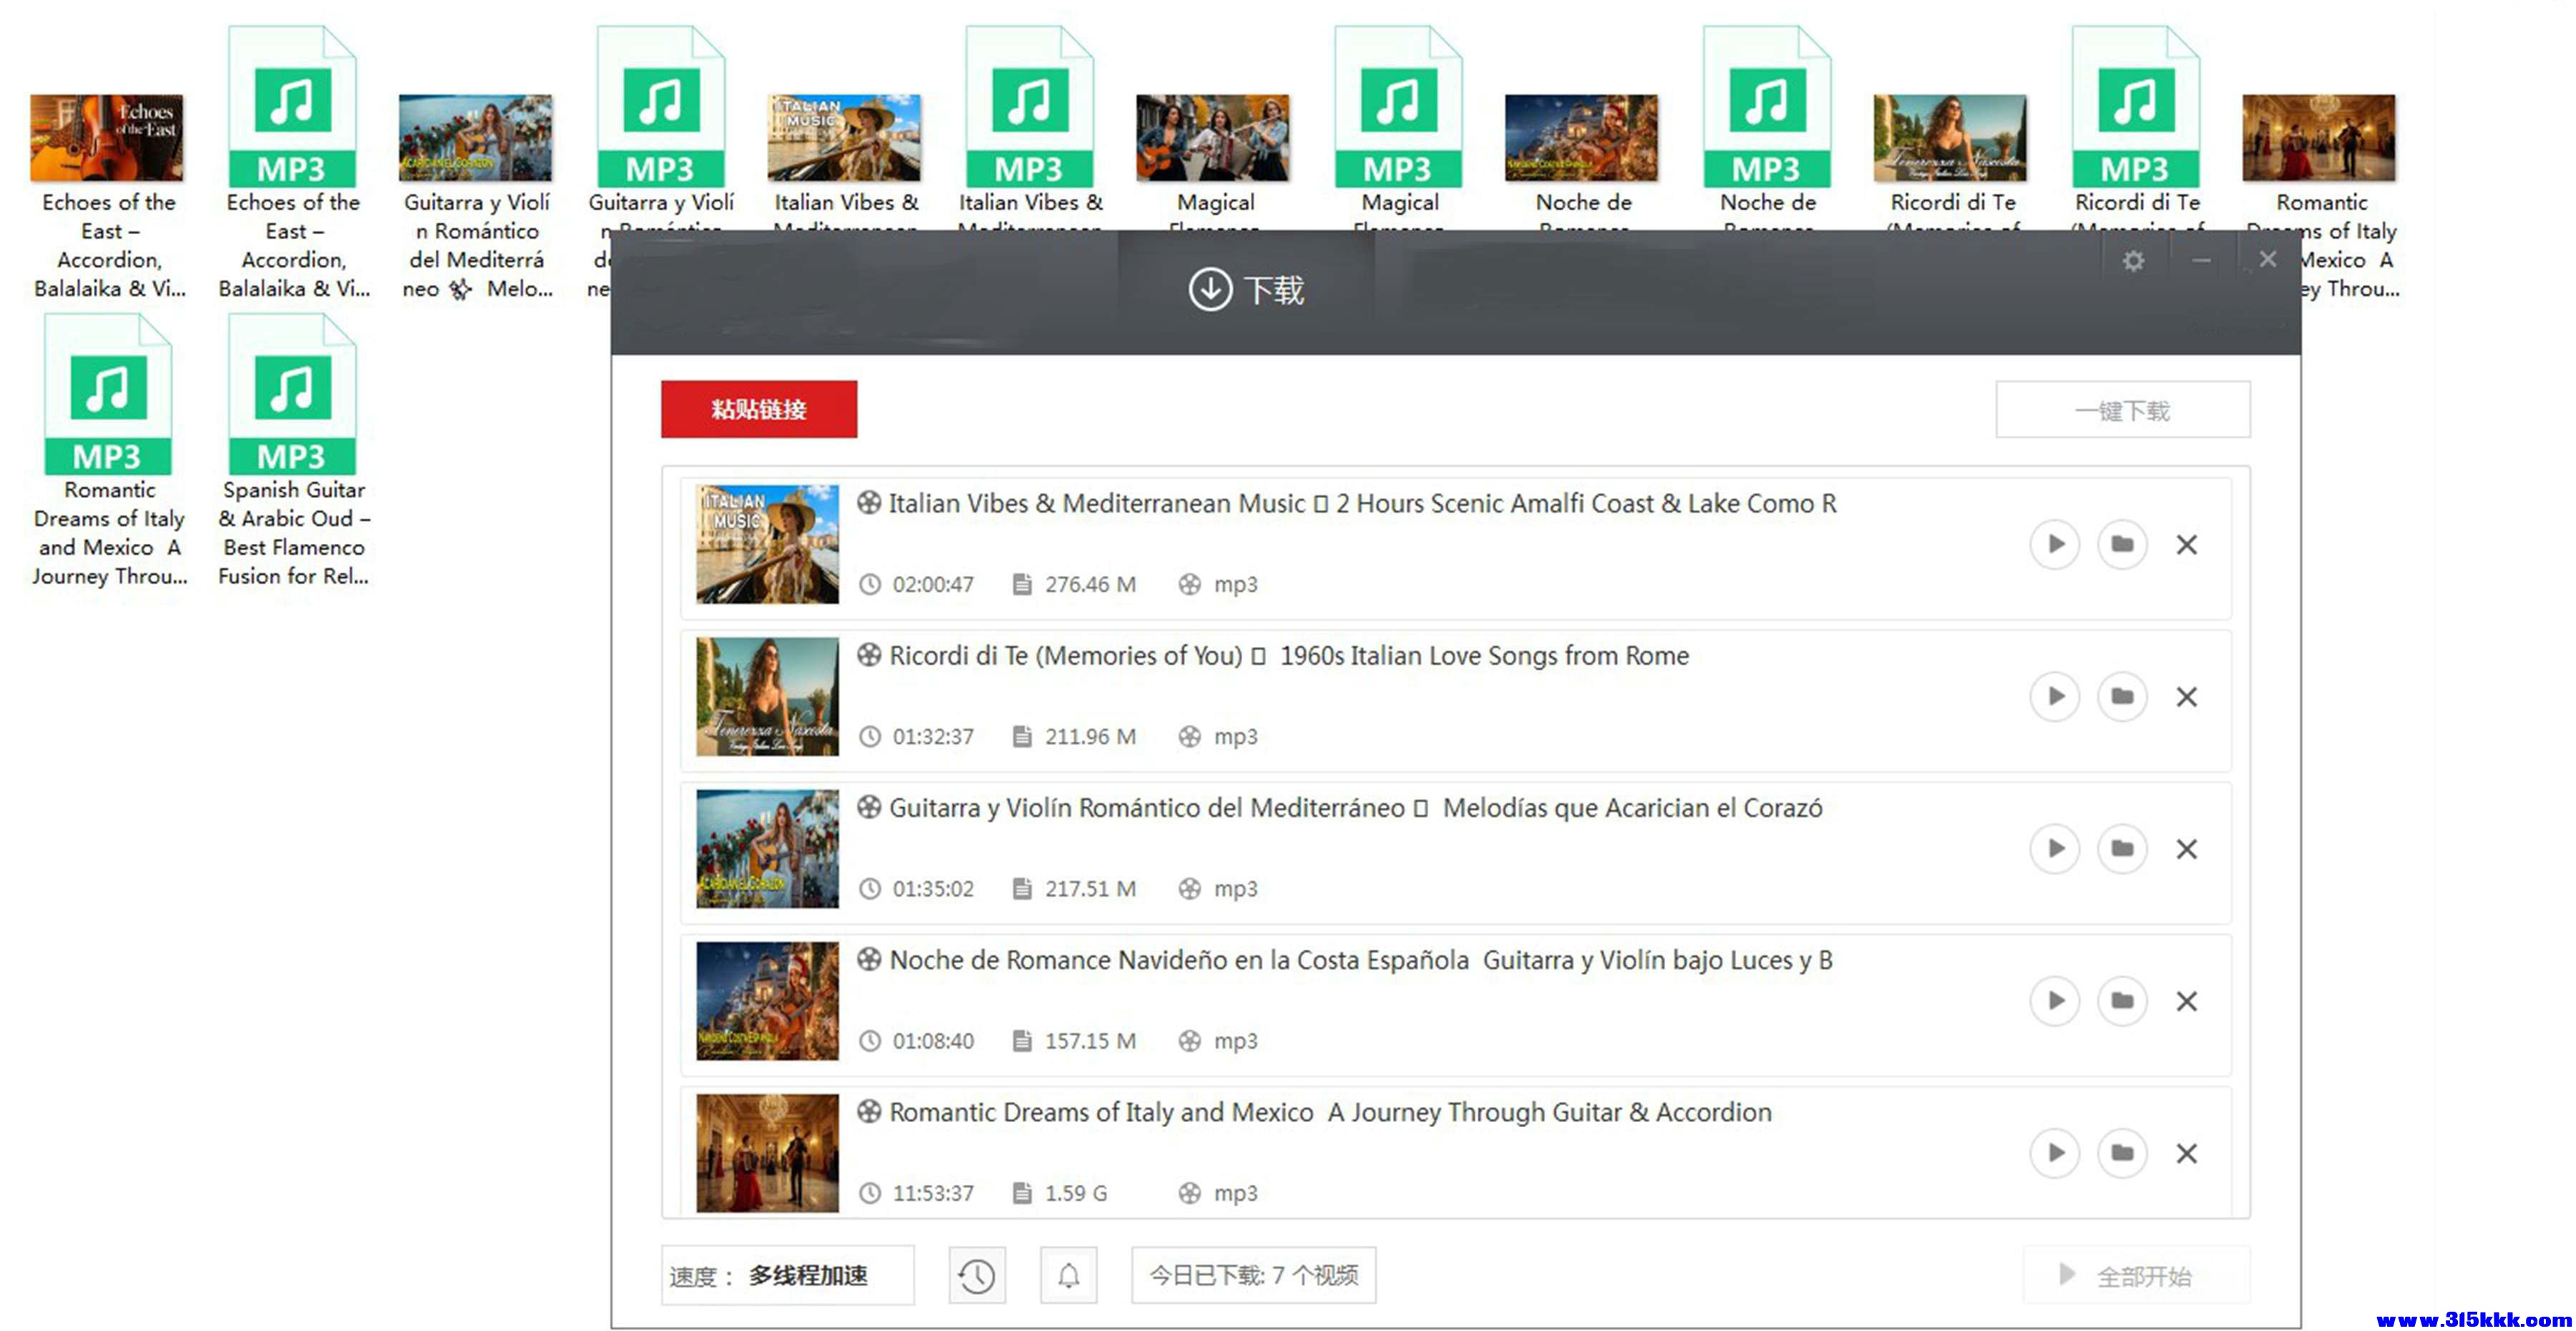Click the notification bell icon

point(1068,1275)
